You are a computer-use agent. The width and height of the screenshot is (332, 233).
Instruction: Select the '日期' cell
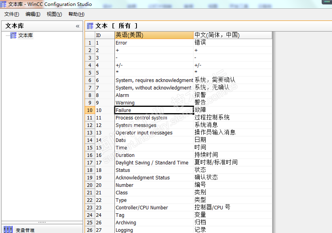point(233,140)
